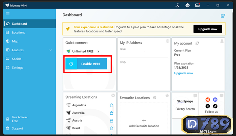Open the Reddit social icon
Image resolution: width=236 pixels, height=136 pixels.
(208, 100)
